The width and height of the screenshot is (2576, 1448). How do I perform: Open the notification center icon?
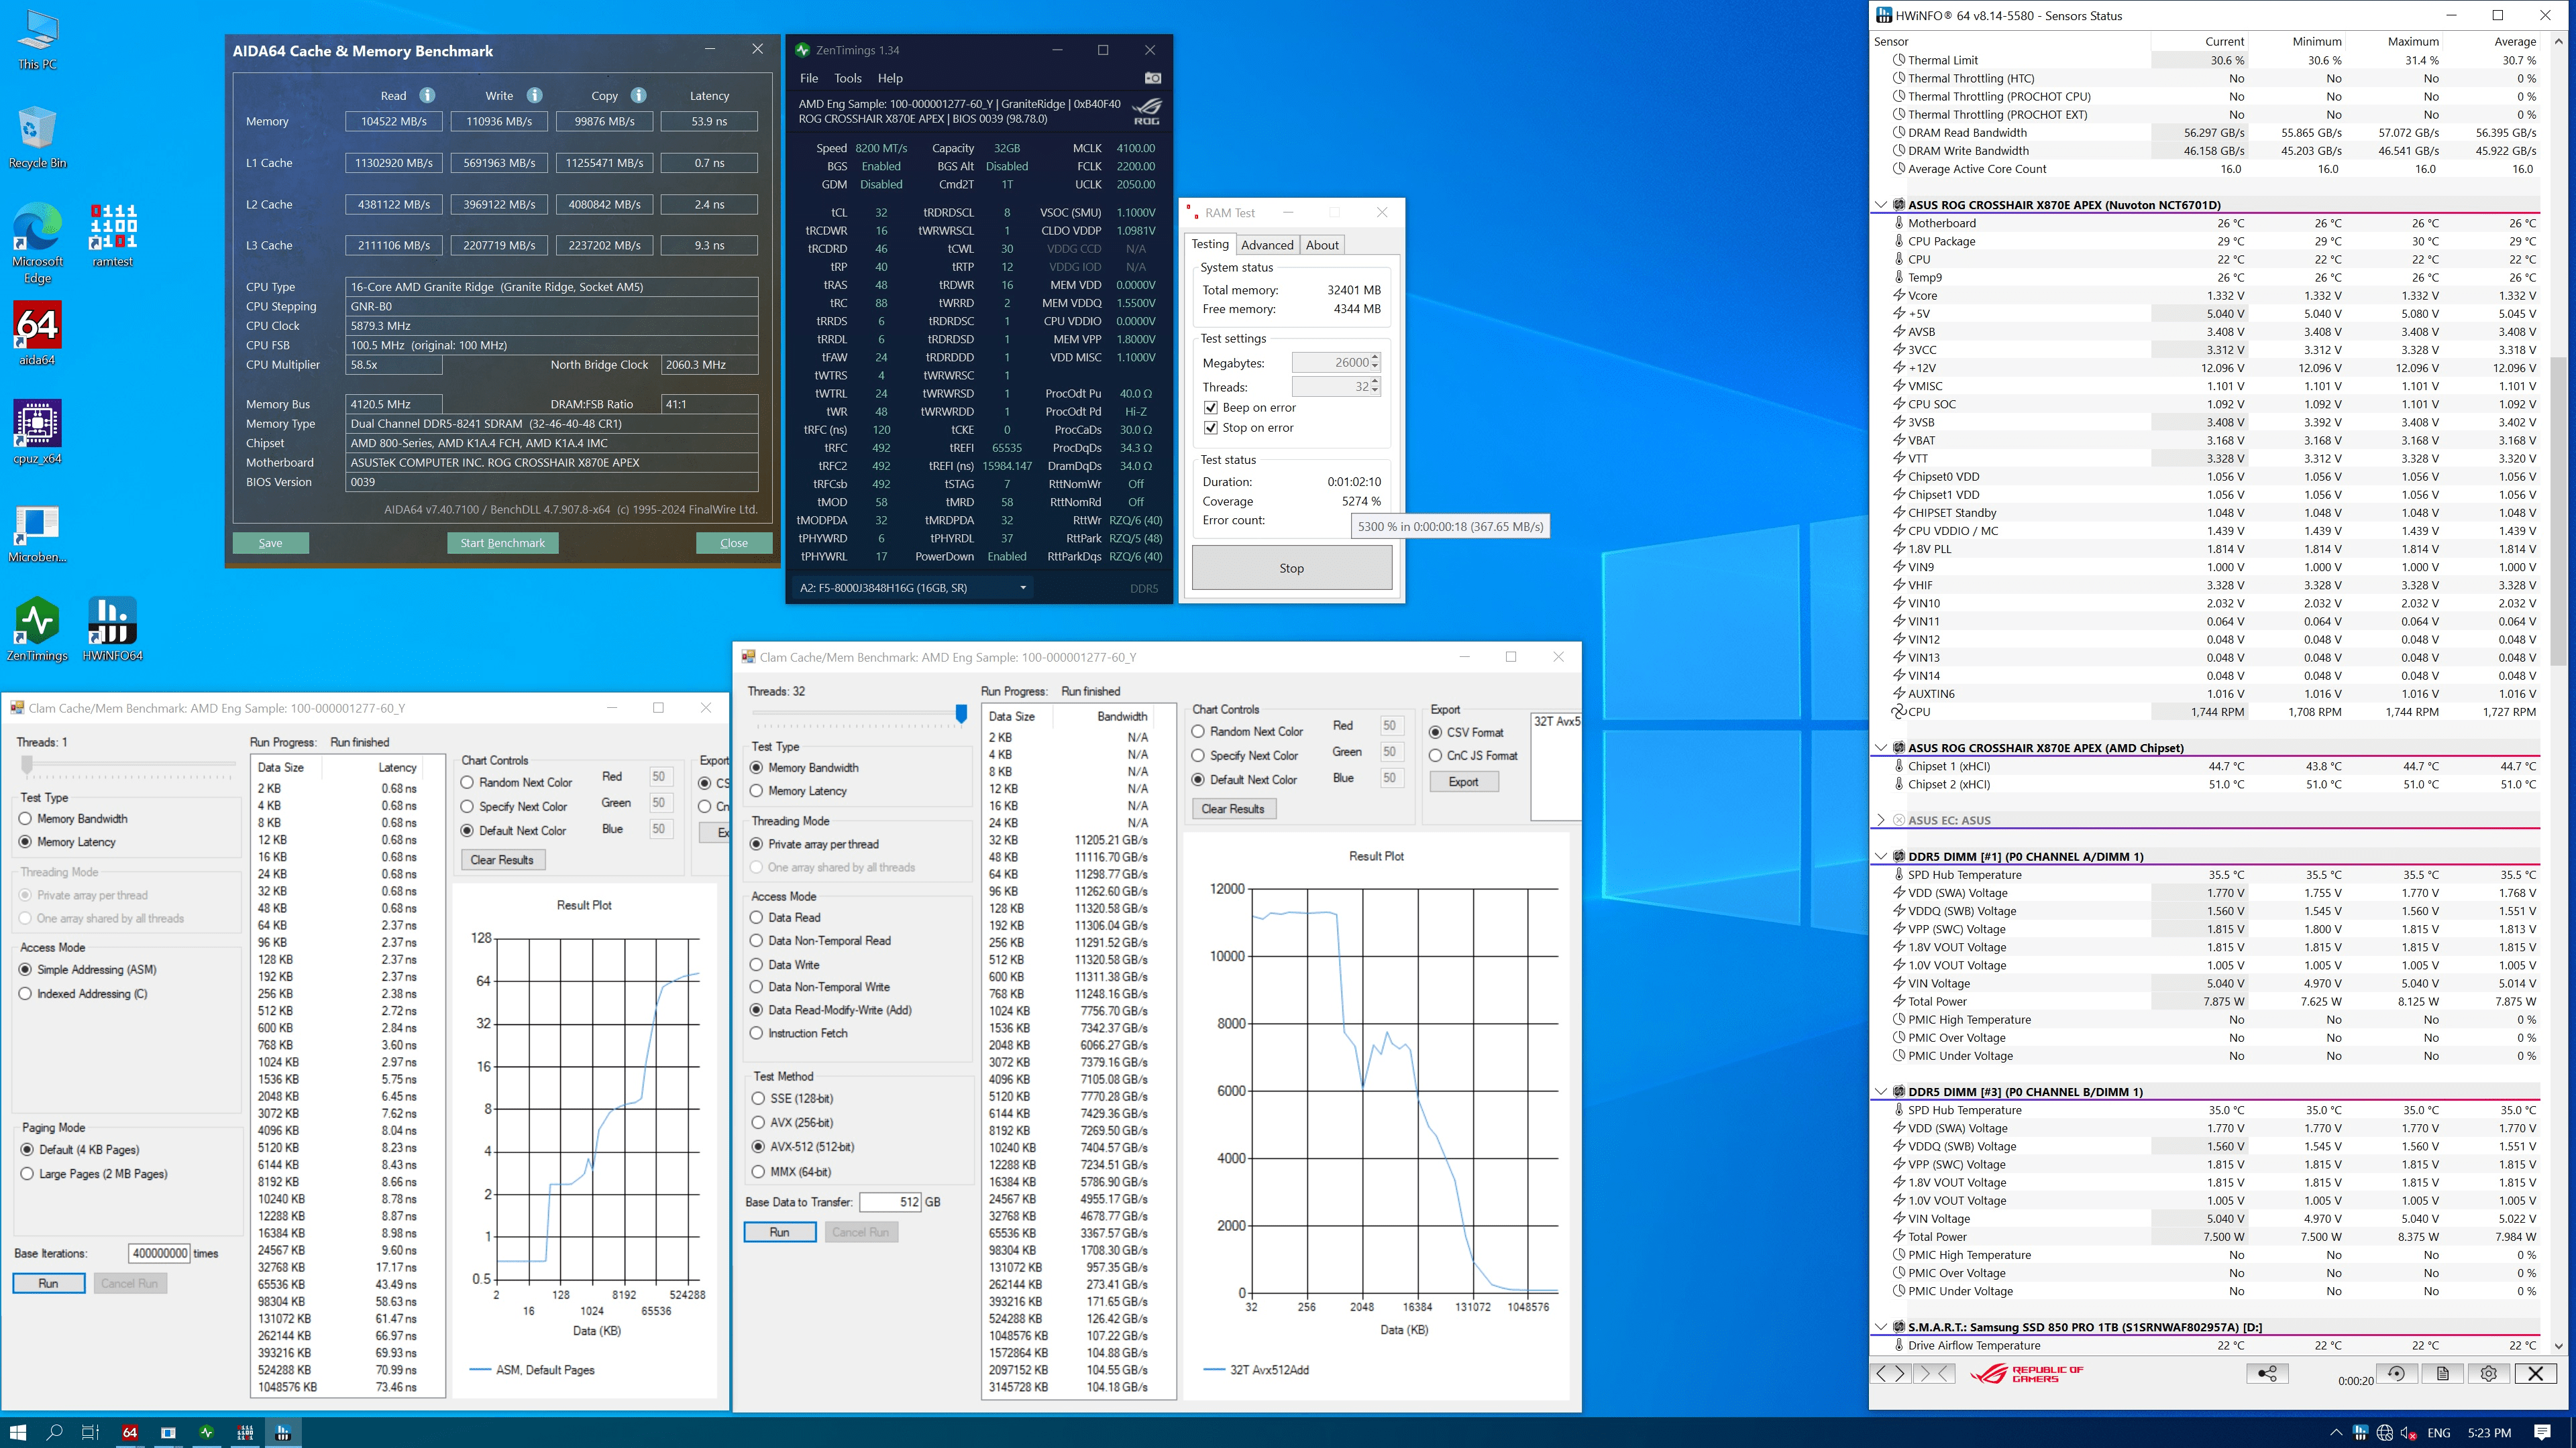[x=2543, y=1433]
